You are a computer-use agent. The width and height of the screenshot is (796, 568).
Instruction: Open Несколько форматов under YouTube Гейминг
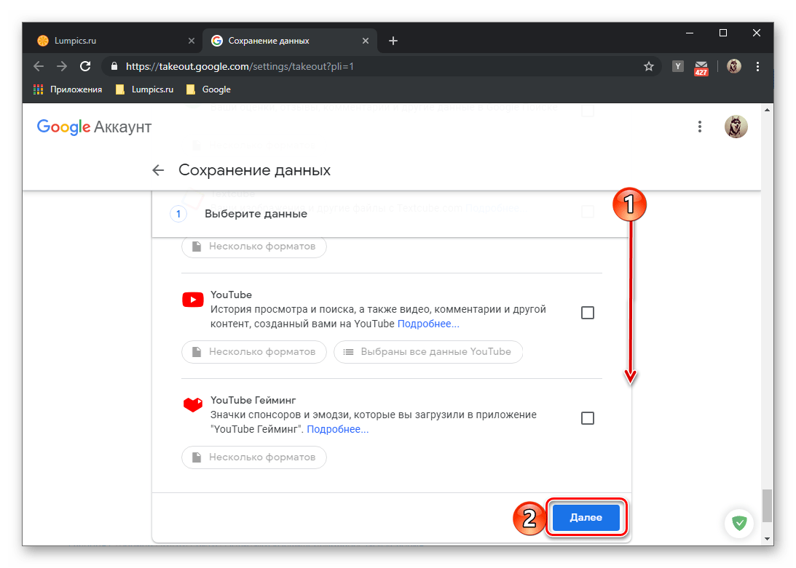[254, 457]
